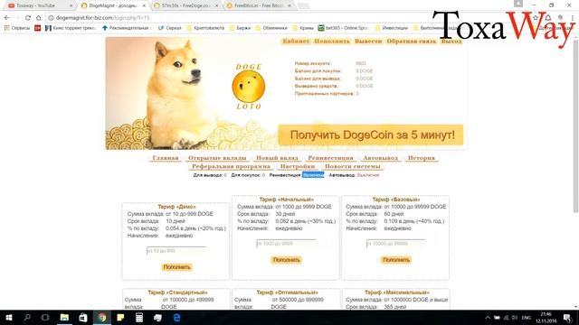Click the page vertical scrollbar
579x325 pixels.
coord(575,125)
